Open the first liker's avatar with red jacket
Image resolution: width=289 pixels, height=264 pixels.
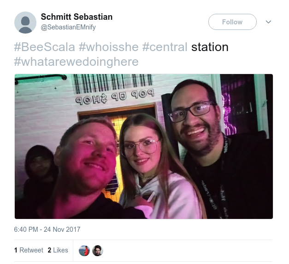(x=84, y=251)
